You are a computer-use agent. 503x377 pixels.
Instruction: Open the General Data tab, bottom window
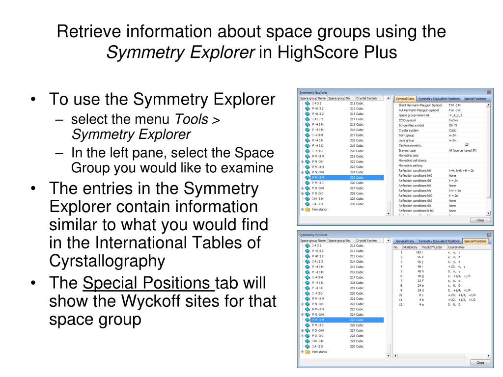click(x=405, y=241)
